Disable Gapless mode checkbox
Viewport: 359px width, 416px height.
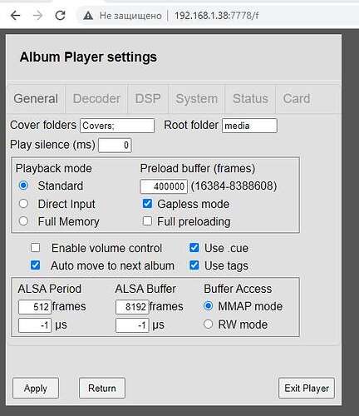click(x=147, y=204)
